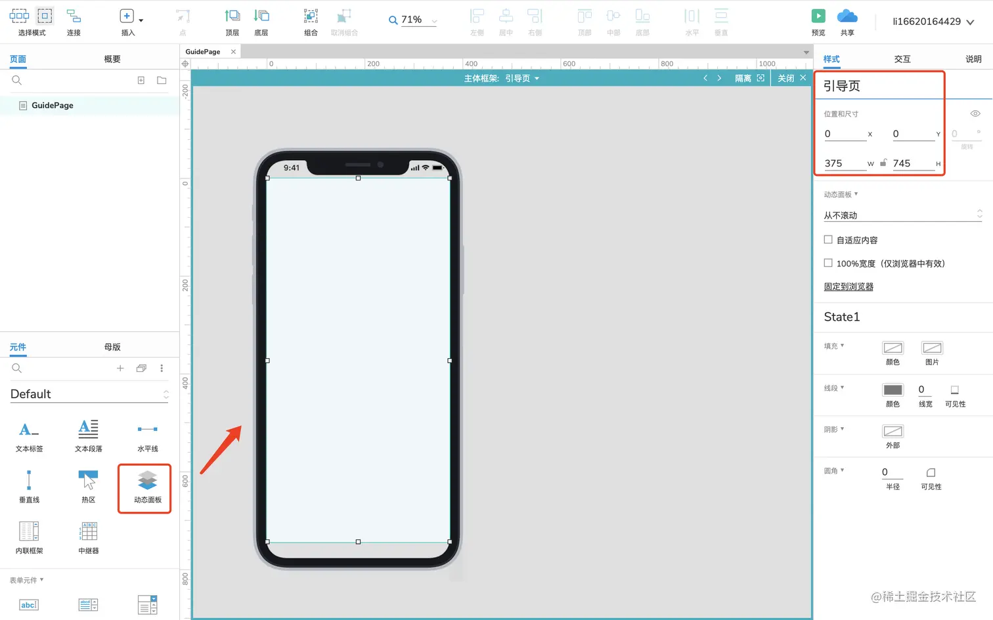Screen dimensions: 993x620
Task: Choose a fill 图片 image
Action: point(932,348)
